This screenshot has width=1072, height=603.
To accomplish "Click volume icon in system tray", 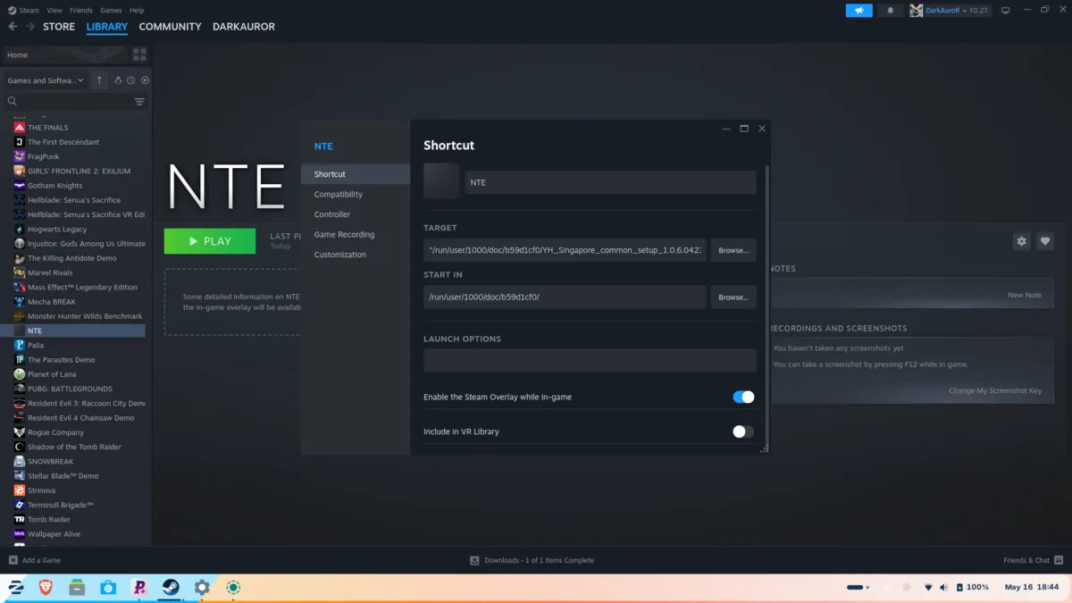I will (943, 587).
